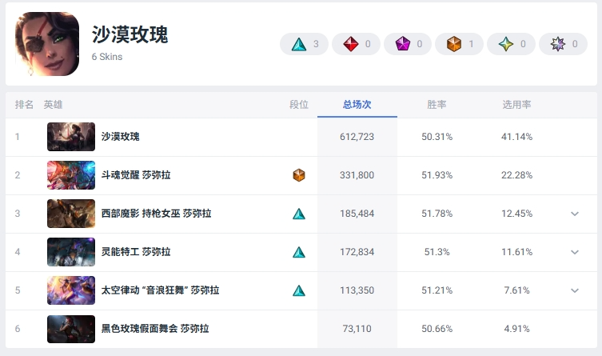
Task: Click total games value 331,800
Action: click(357, 175)
